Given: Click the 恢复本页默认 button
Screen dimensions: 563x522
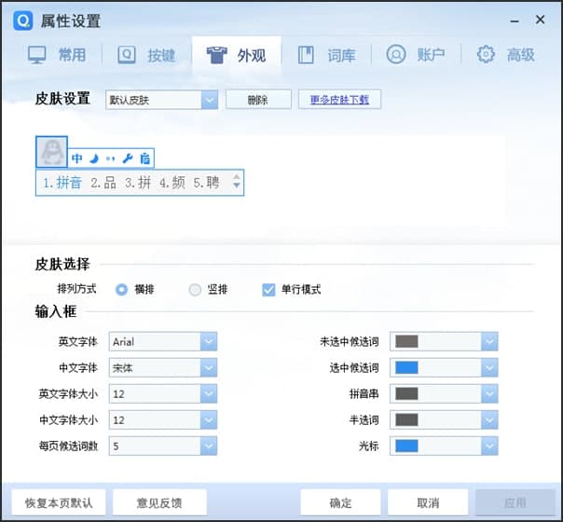Looking at the screenshot, I should coord(59,503).
